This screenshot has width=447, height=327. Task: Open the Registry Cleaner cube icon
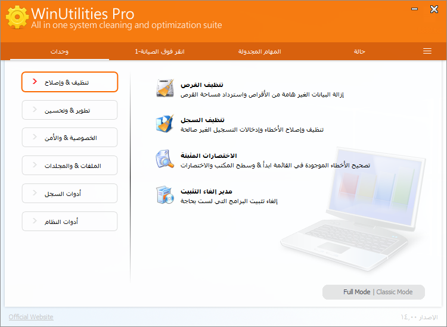tap(164, 124)
